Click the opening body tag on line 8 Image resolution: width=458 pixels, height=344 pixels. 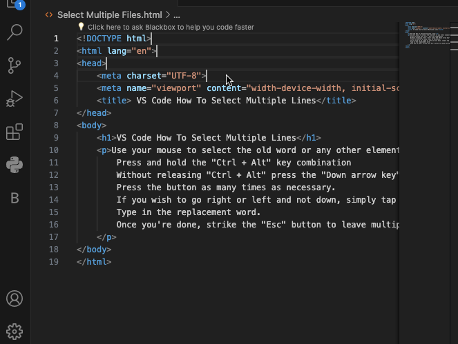point(91,125)
